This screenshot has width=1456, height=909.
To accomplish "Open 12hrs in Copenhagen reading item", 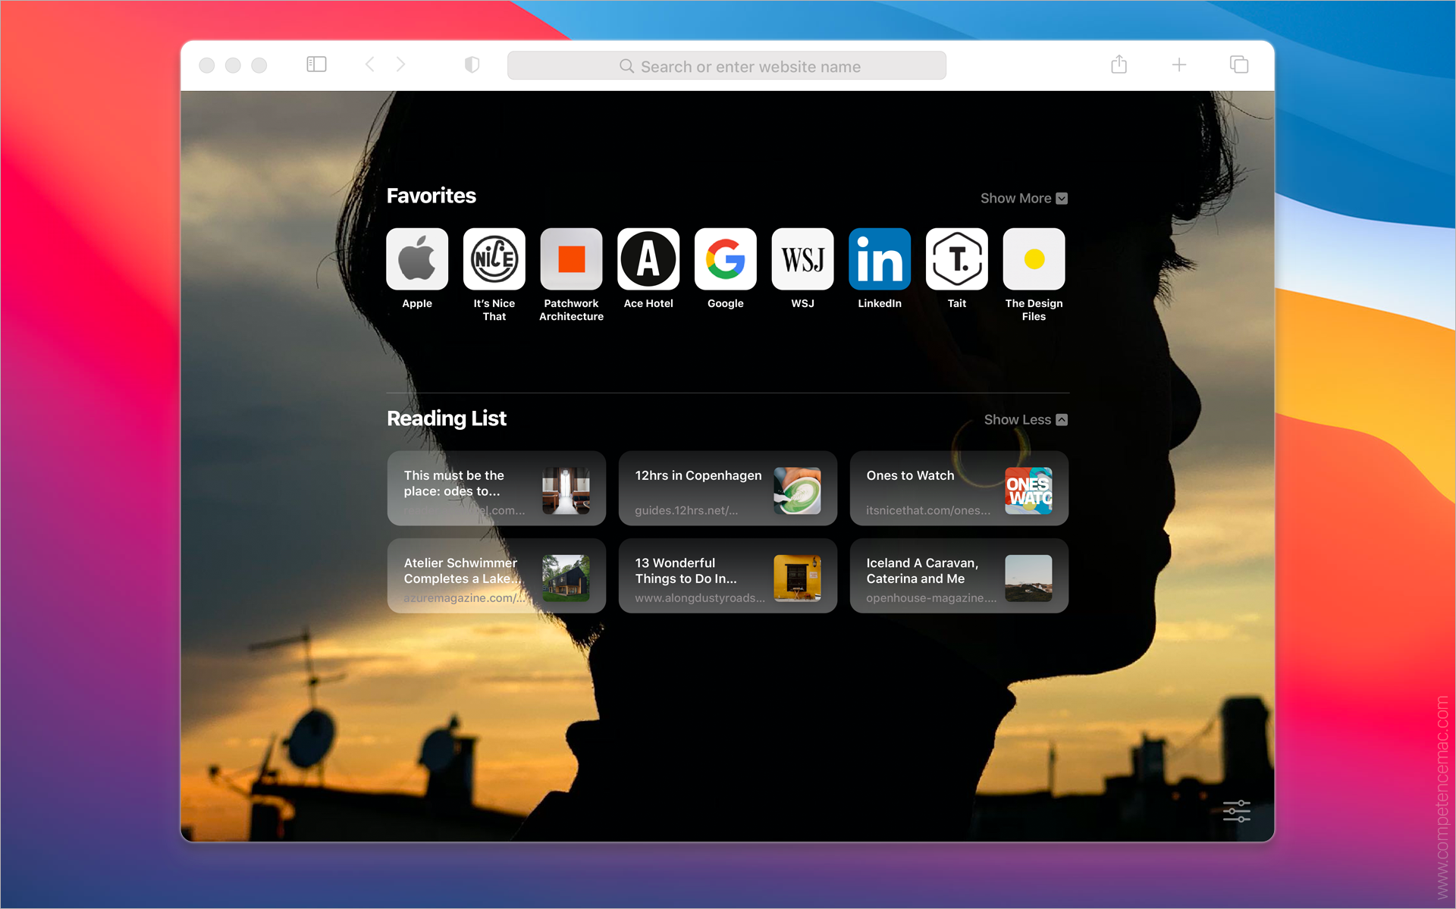I will click(x=727, y=489).
